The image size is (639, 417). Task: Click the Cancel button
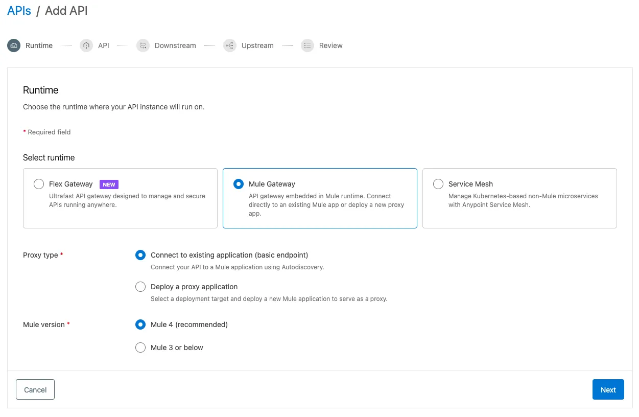pyautogui.click(x=35, y=389)
